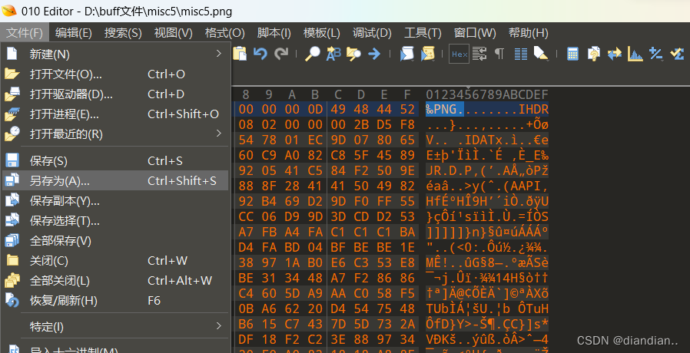Click the Run Script scroll icon
This screenshot has height=353, width=690.
(x=406, y=54)
